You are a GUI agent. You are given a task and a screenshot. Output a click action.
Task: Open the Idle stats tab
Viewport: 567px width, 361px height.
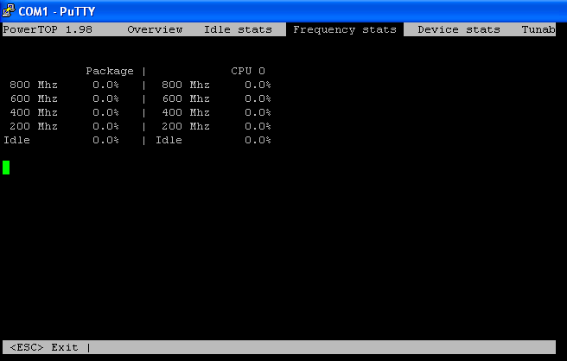click(238, 29)
